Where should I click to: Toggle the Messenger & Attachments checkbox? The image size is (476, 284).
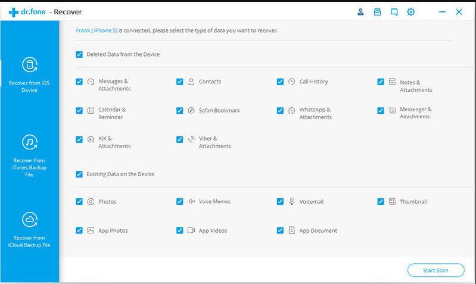click(x=381, y=111)
